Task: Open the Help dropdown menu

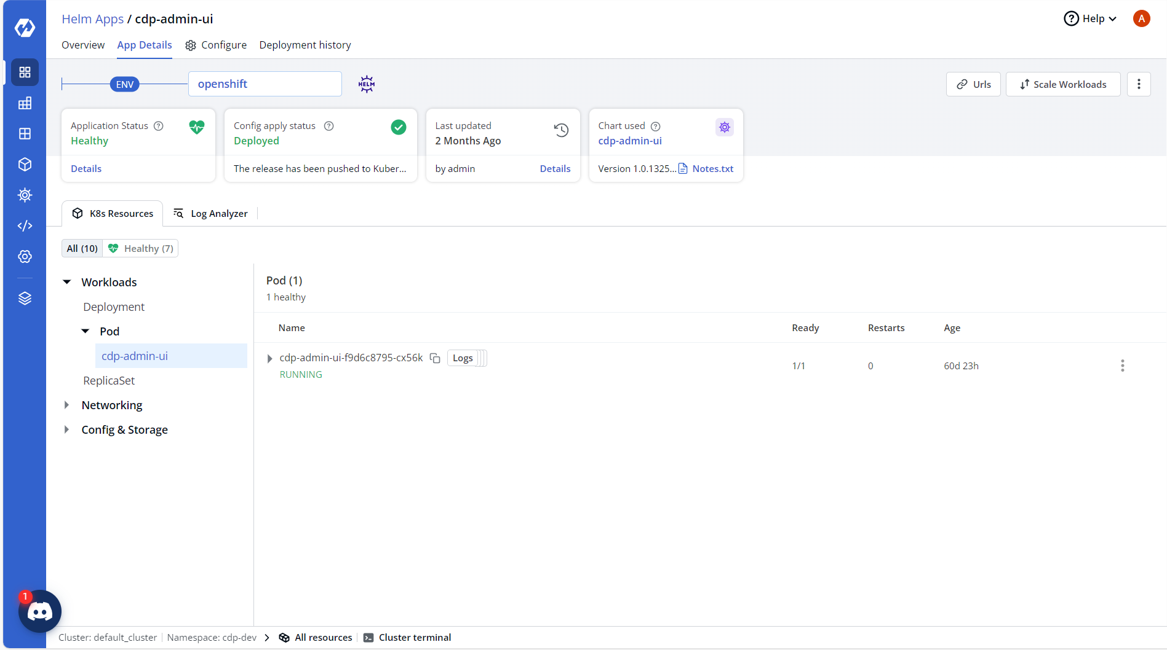Action: [x=1089, y=18]
